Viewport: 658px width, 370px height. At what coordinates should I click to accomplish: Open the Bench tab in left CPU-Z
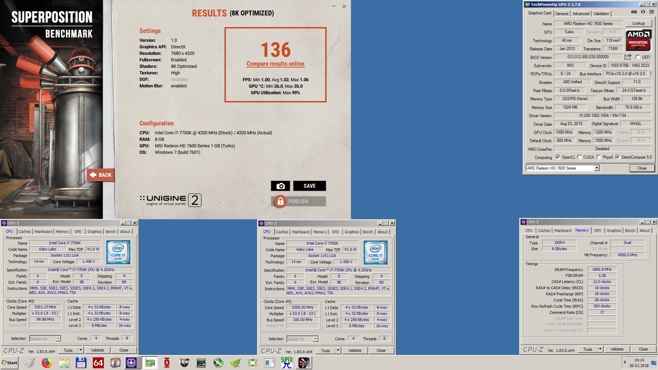pos(110,232)
